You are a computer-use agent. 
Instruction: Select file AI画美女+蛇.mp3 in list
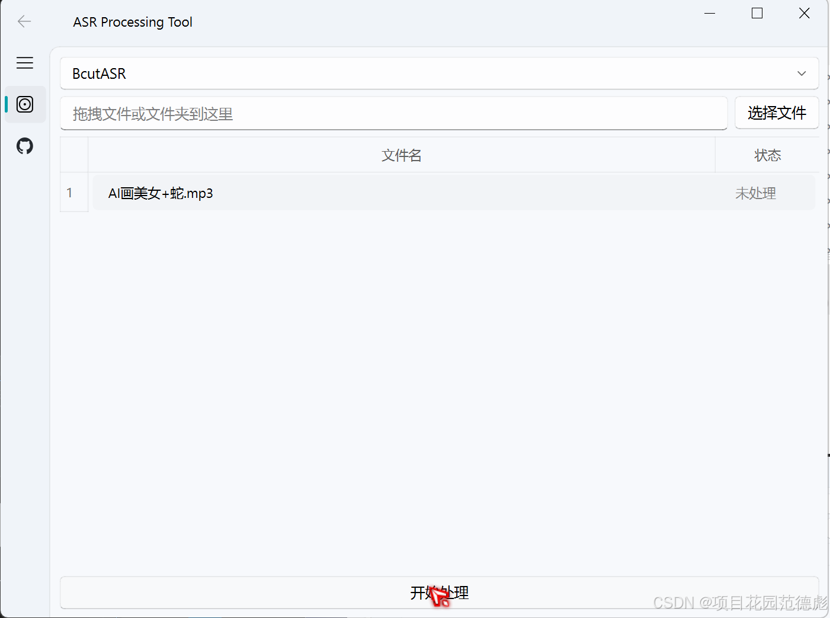click(x=161, y=193)
